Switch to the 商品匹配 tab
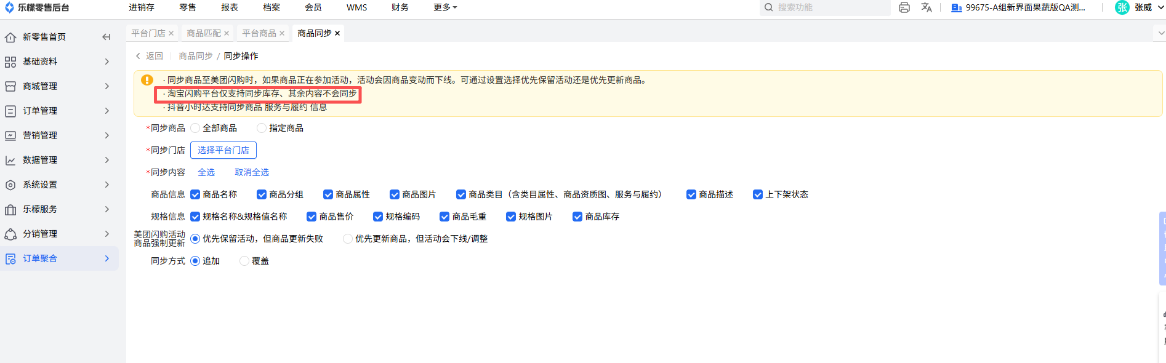The image size is (1166, 363). (204, 33)
